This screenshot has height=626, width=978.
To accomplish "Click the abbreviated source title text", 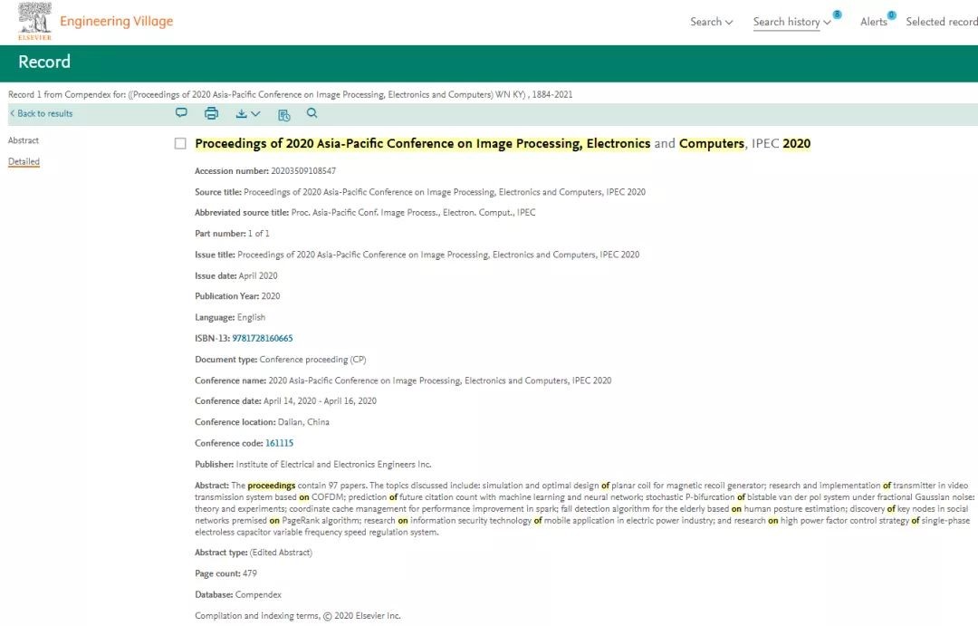I will pyautogui.click(x=414, y=213).
